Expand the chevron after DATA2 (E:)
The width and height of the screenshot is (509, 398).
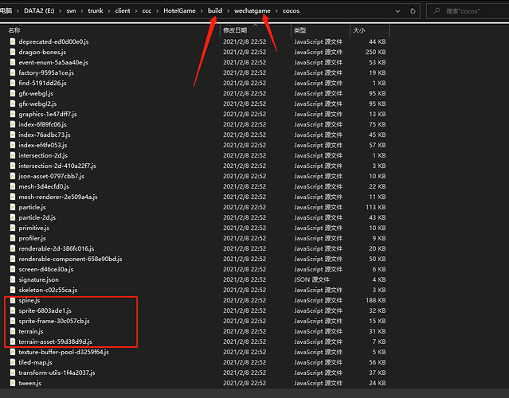pyautogui.click(x=61, y=11)
